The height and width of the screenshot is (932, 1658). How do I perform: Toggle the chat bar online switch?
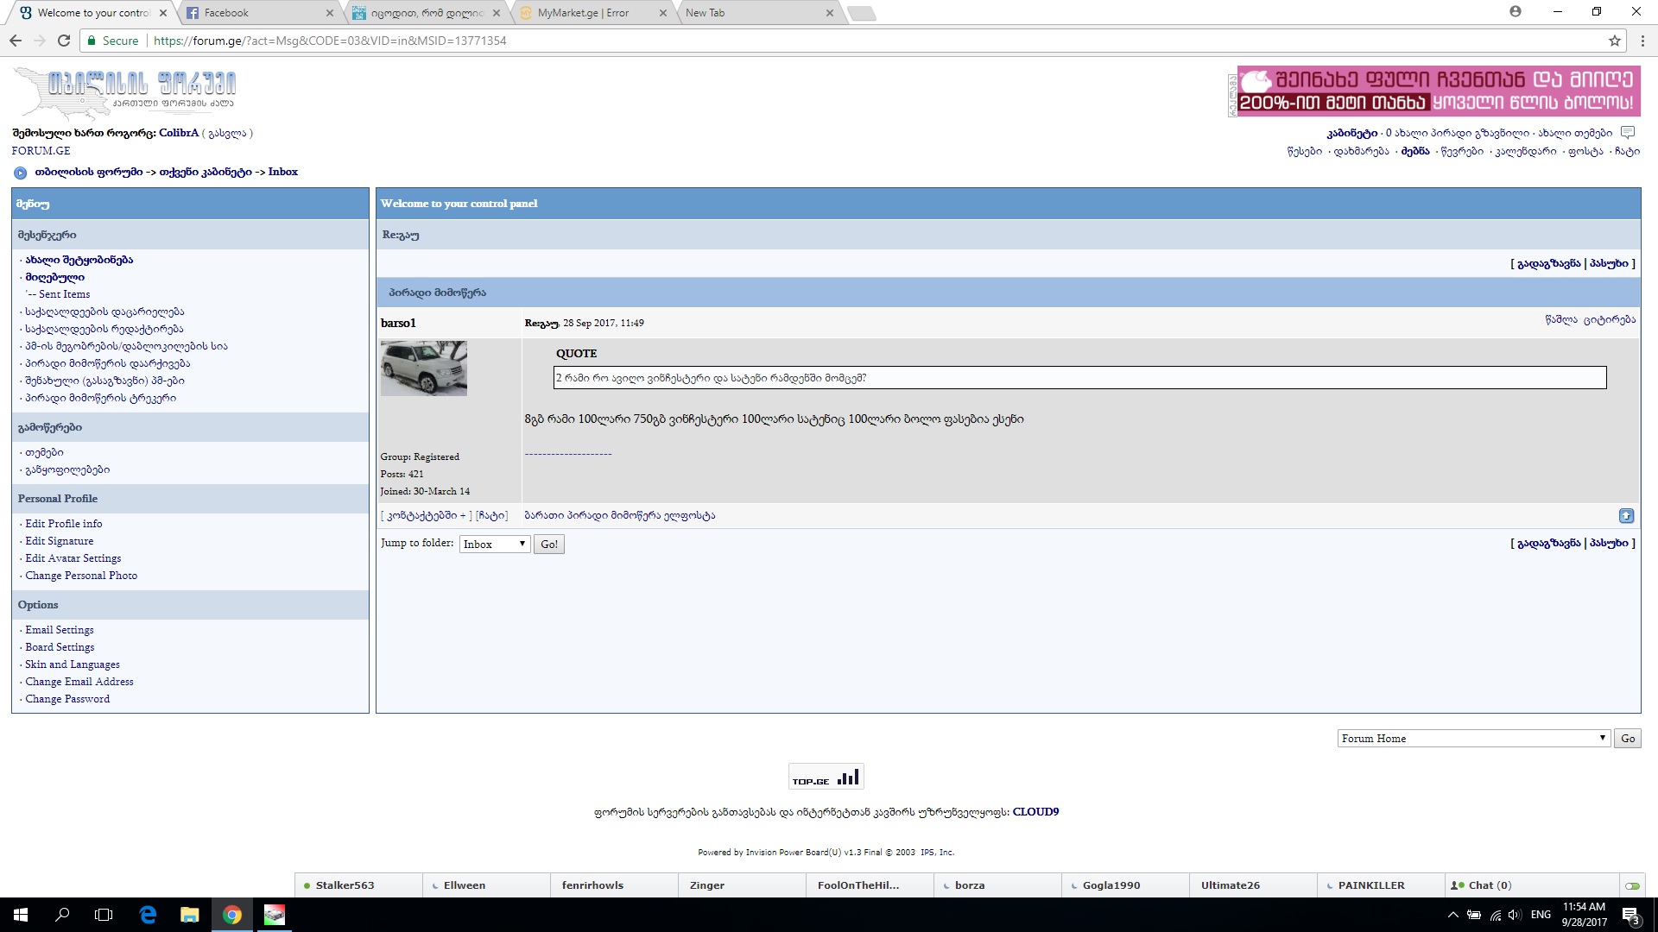1632,885
